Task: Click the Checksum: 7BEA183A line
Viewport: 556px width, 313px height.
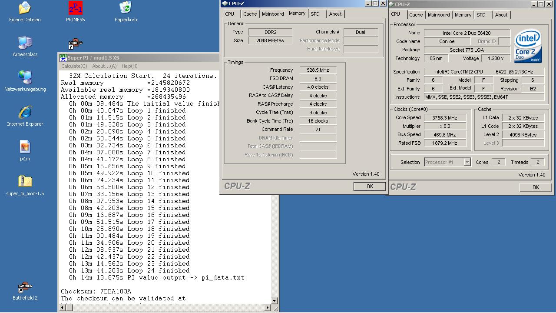Action: pyautogui.click(x=96, y=291)
